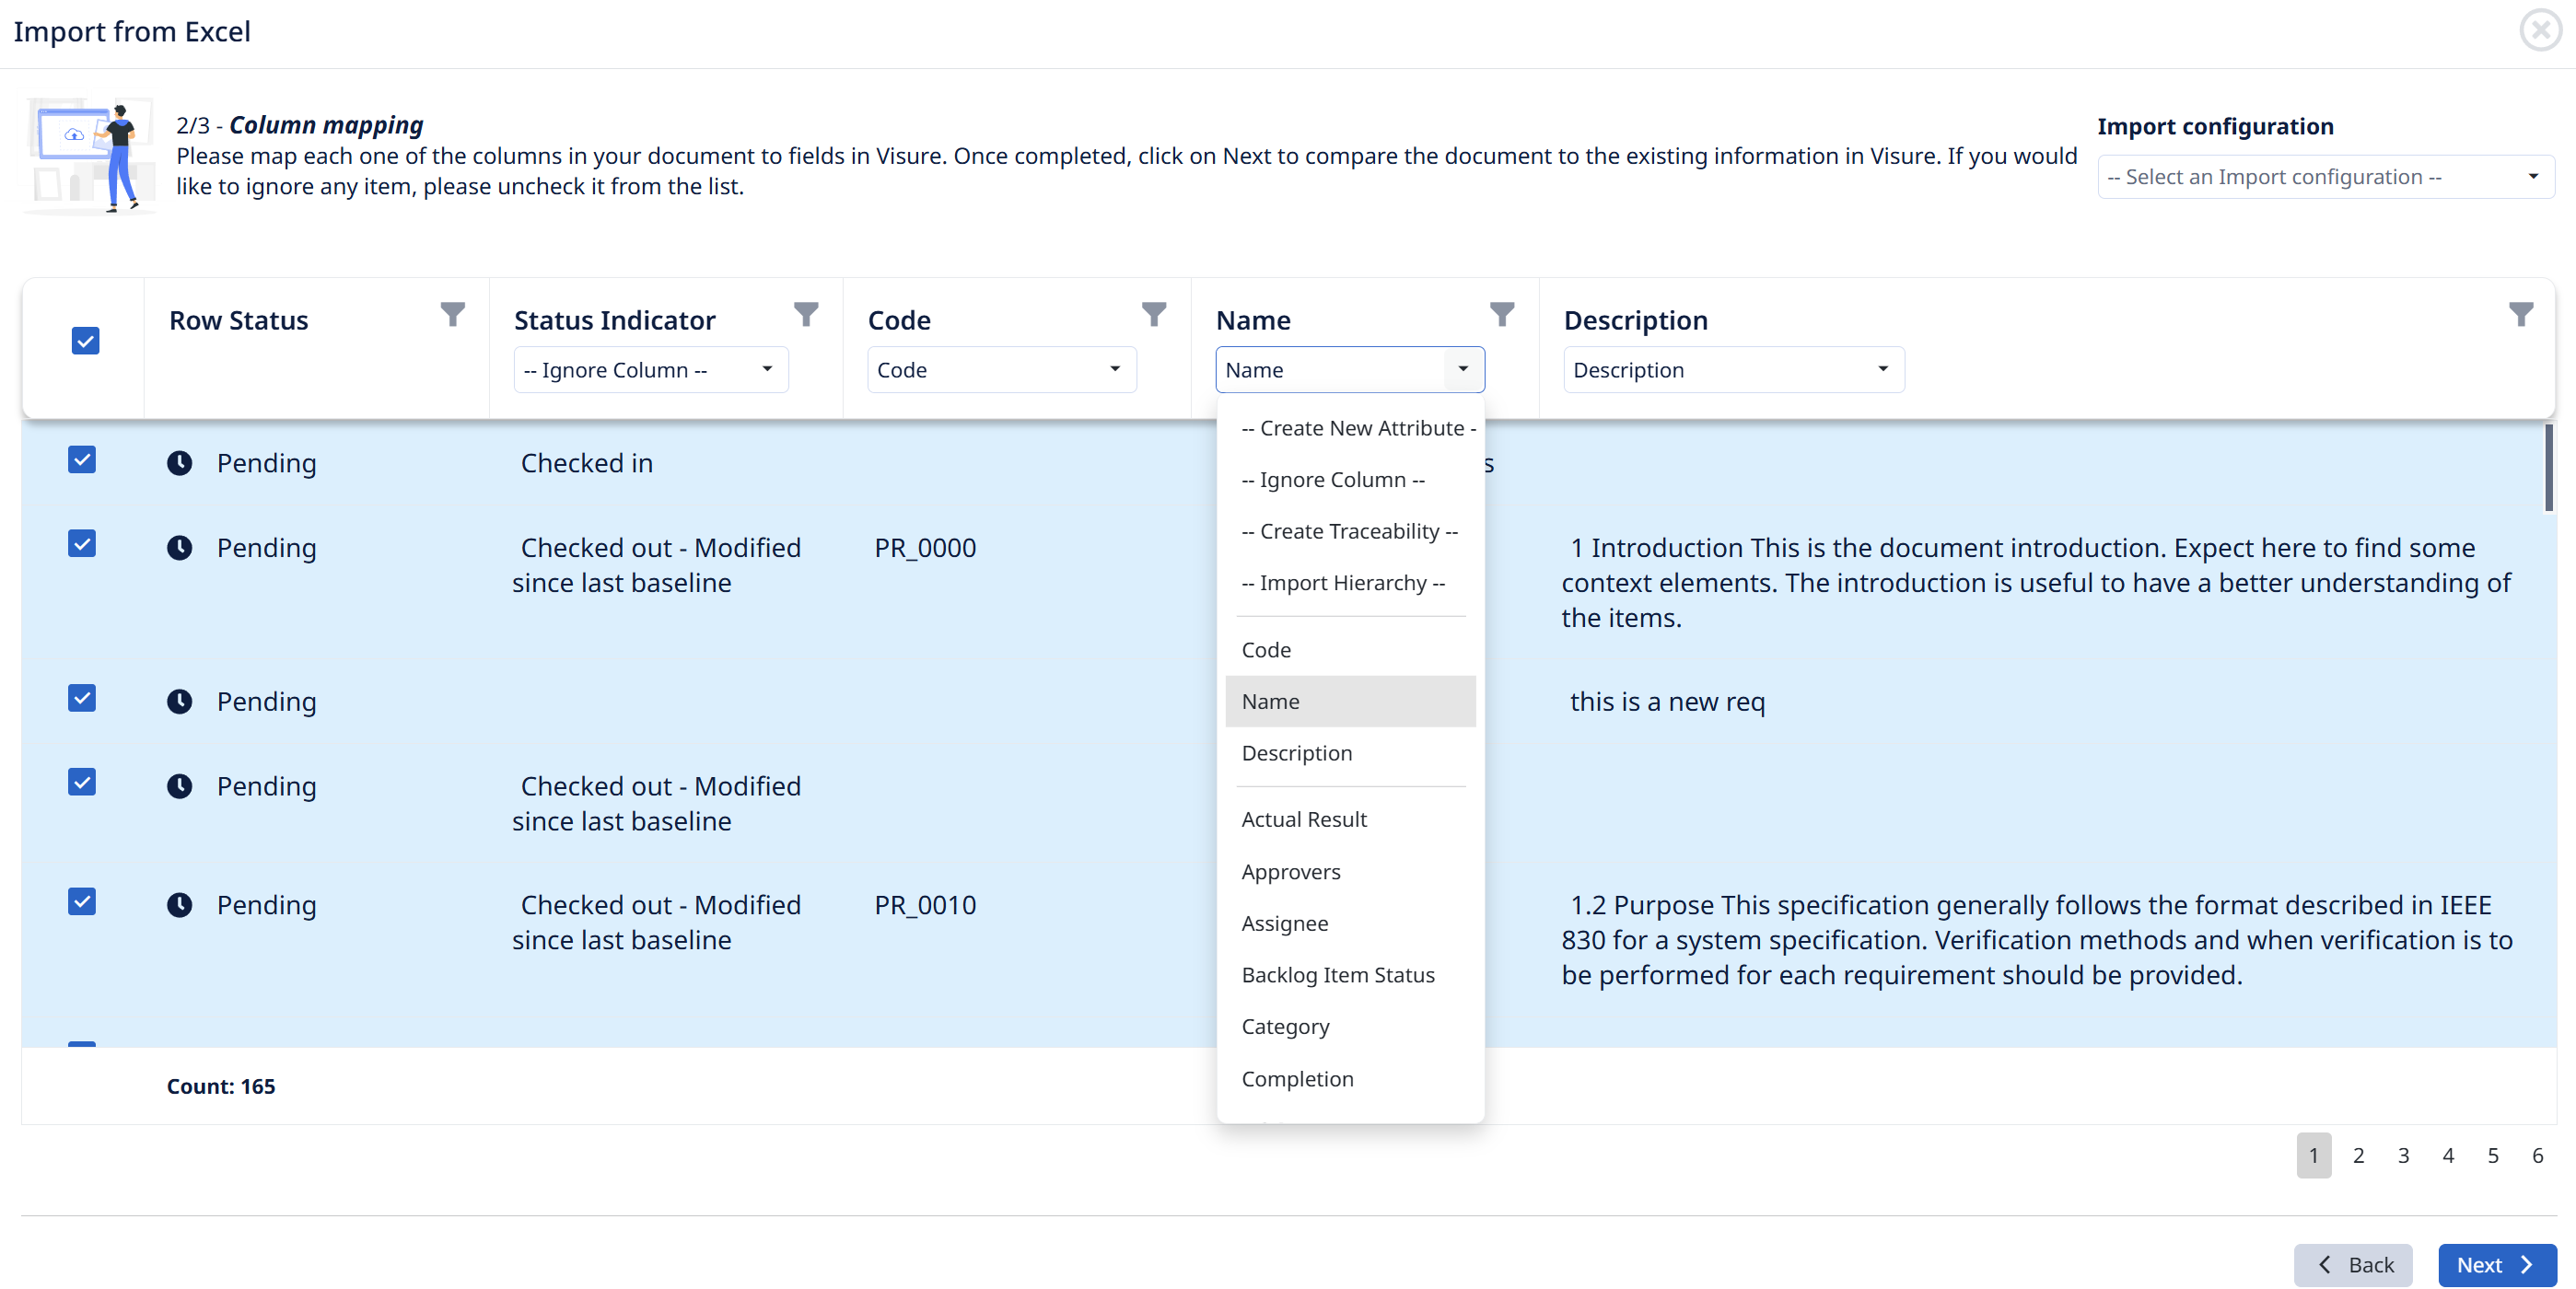2576x1289 pixels.
Task: Click clock icon in PR_0010 row
Action: pos(179,905)
